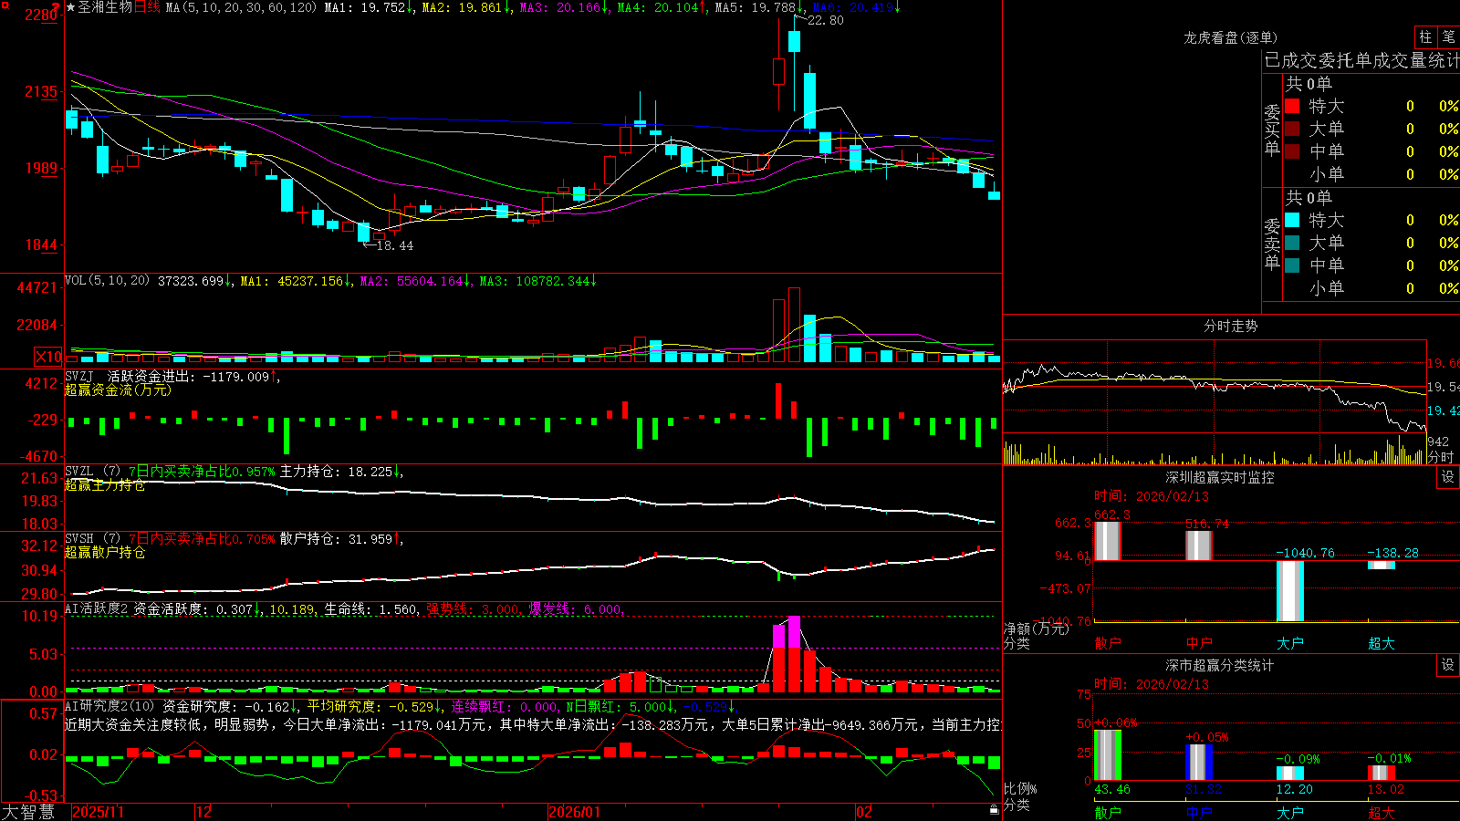Click the lock icon at the timeline's end
The height and width of the screenshot is (821, 1460).
coord(994,810)
